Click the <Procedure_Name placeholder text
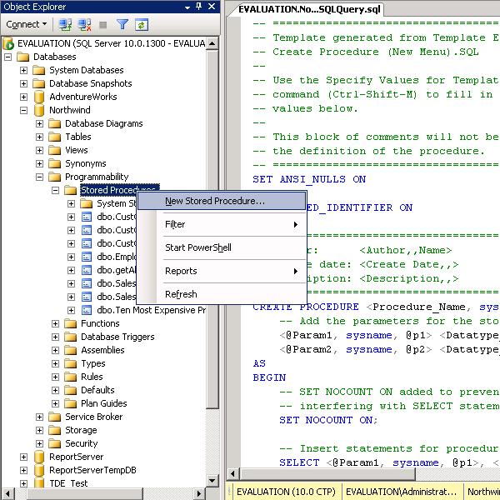The image size is (500, 500). coord(417,307)
